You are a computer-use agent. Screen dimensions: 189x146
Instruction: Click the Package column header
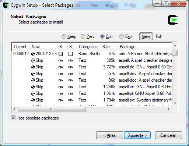tap(145, 47)
